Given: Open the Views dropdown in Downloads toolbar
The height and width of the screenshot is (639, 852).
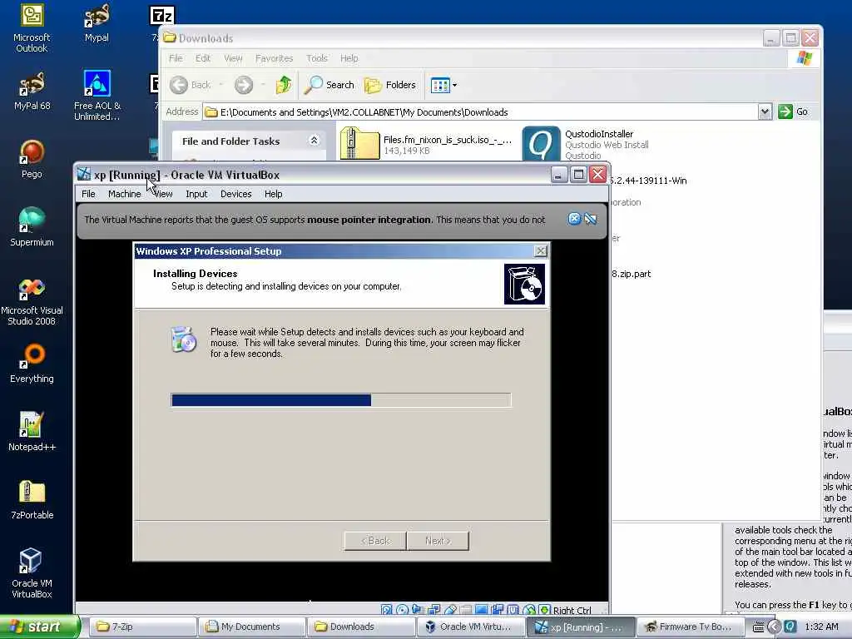Looking at the screenshot, I should point(444,85).
